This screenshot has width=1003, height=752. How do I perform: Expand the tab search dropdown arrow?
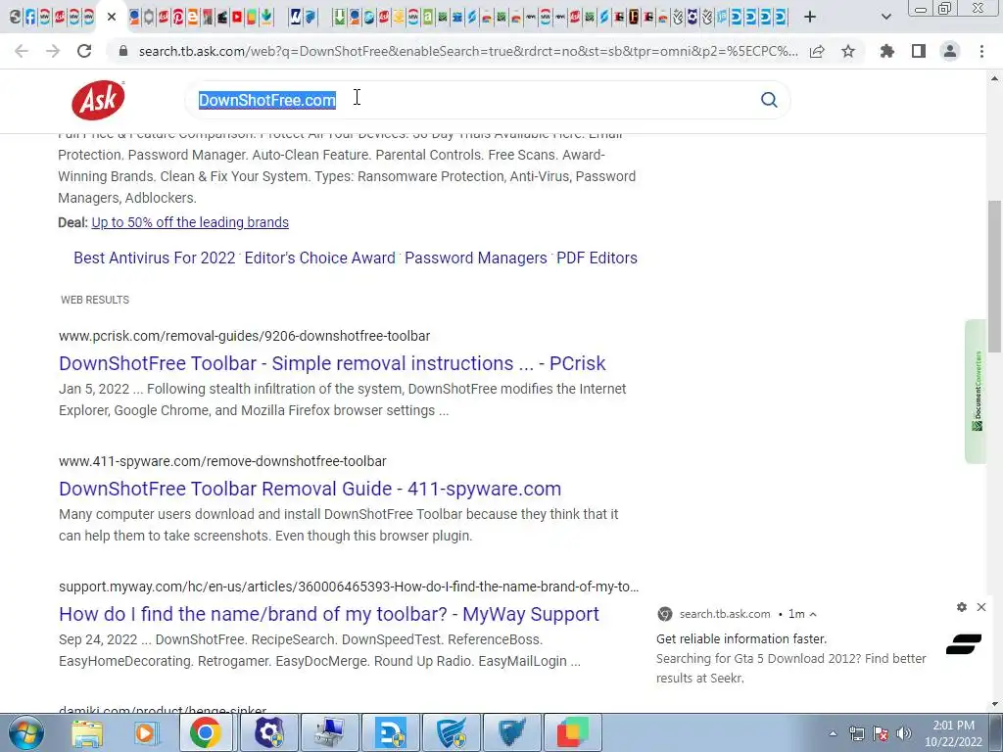tap(885, 17)
